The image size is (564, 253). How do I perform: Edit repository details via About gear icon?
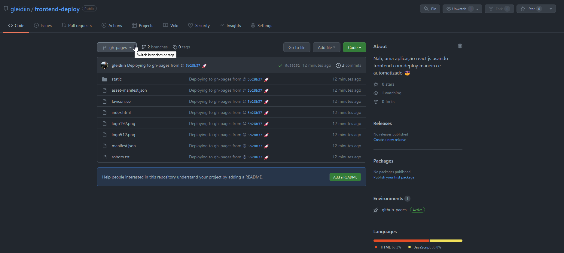pos(460,46)
